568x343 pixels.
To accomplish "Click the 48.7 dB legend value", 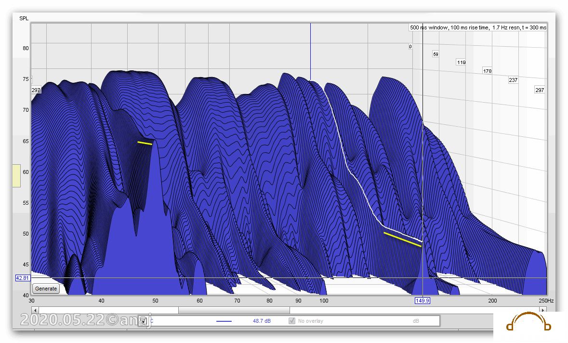I will (262, 321).
